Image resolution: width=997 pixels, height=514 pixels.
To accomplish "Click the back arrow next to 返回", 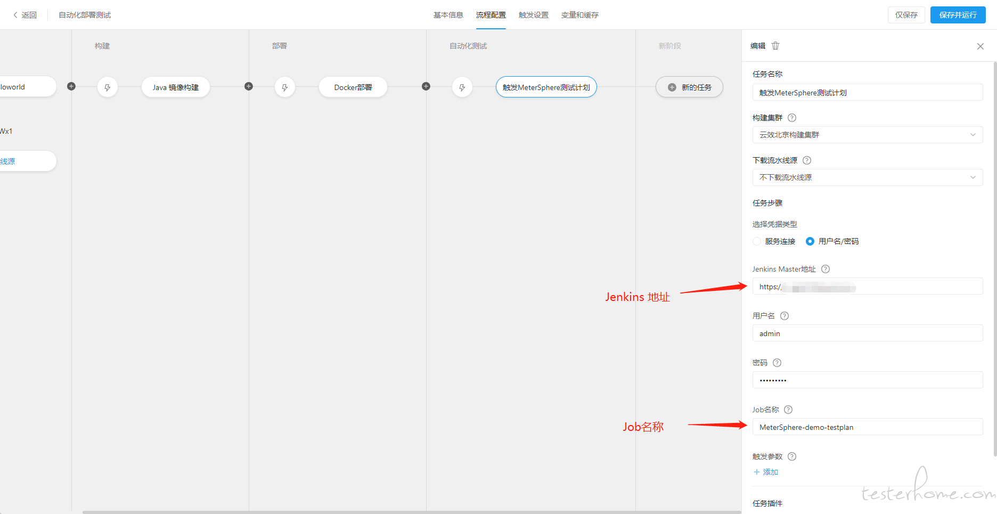I will click(15, 15).
